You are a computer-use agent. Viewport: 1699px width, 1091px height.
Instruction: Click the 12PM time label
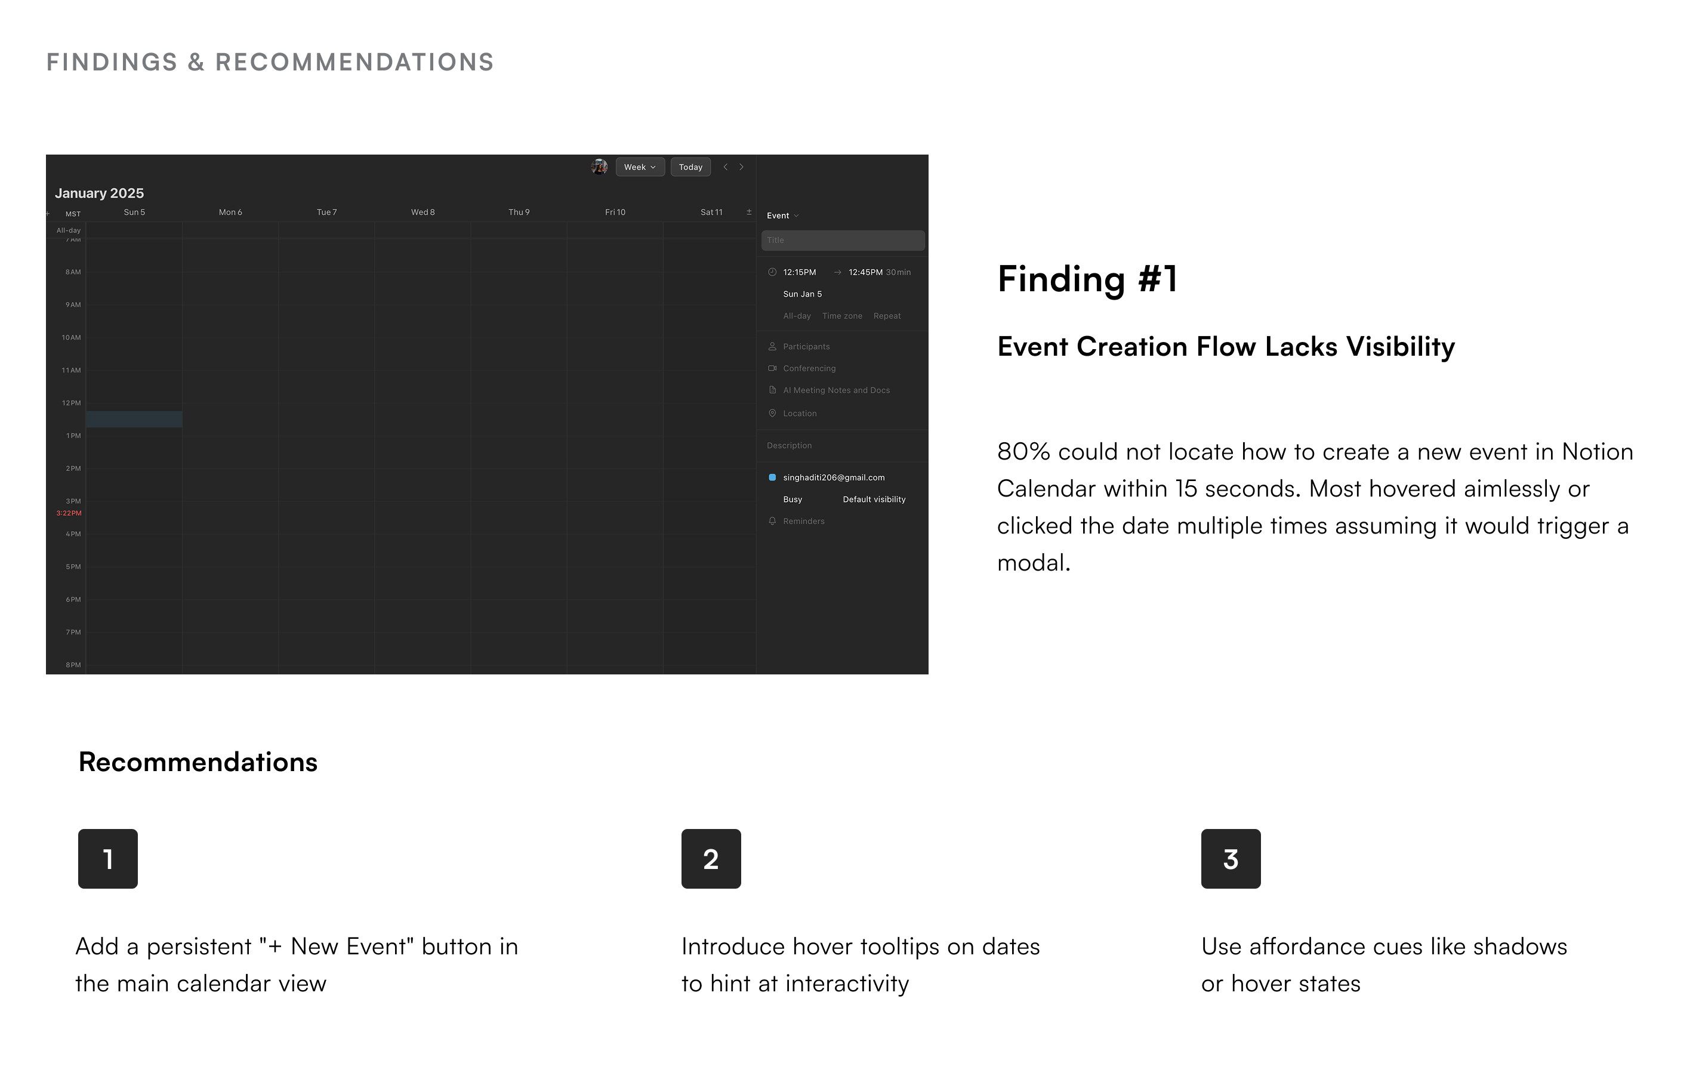point(71,403)
